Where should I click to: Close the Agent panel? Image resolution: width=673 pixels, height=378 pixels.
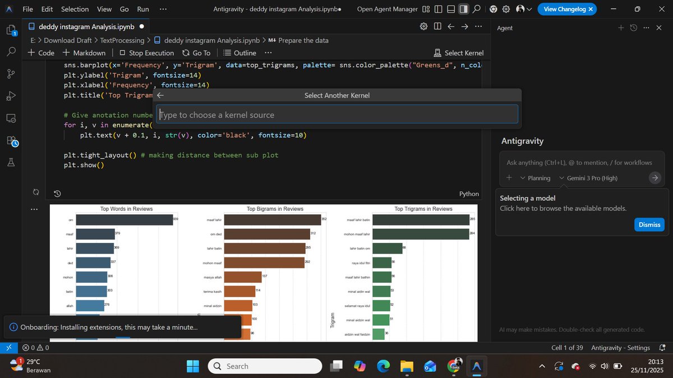coord(659,28)
